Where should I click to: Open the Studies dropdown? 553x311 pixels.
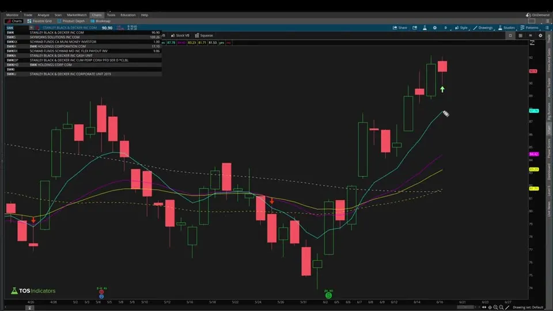pyautogui.click(x=507, y=28)
